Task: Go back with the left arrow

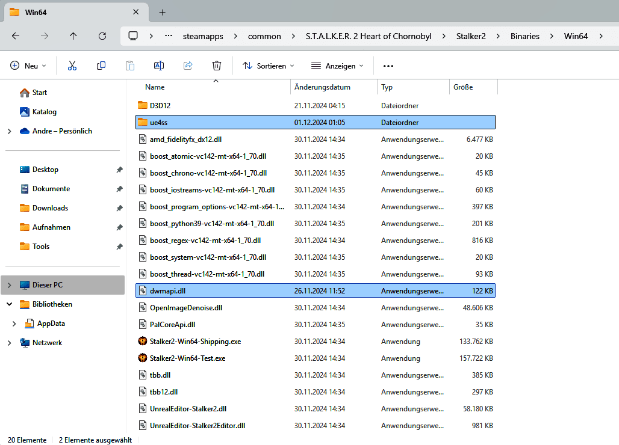Action: tap(16, 36)
